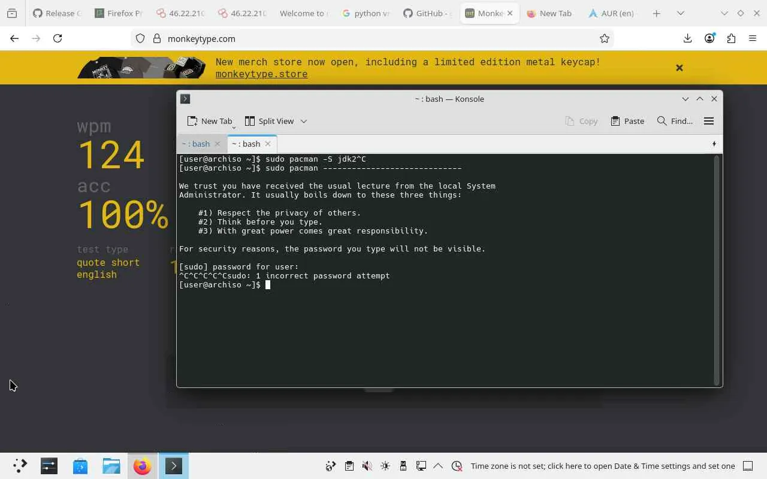The width and height of the screenshot is (767, 479).
Task: Click Paste in Konsole toolbar
Action: (x=627, y=121)
